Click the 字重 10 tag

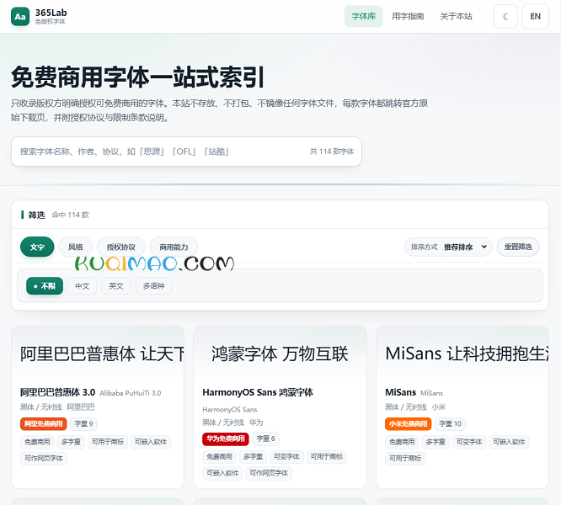tap(451, 424)
